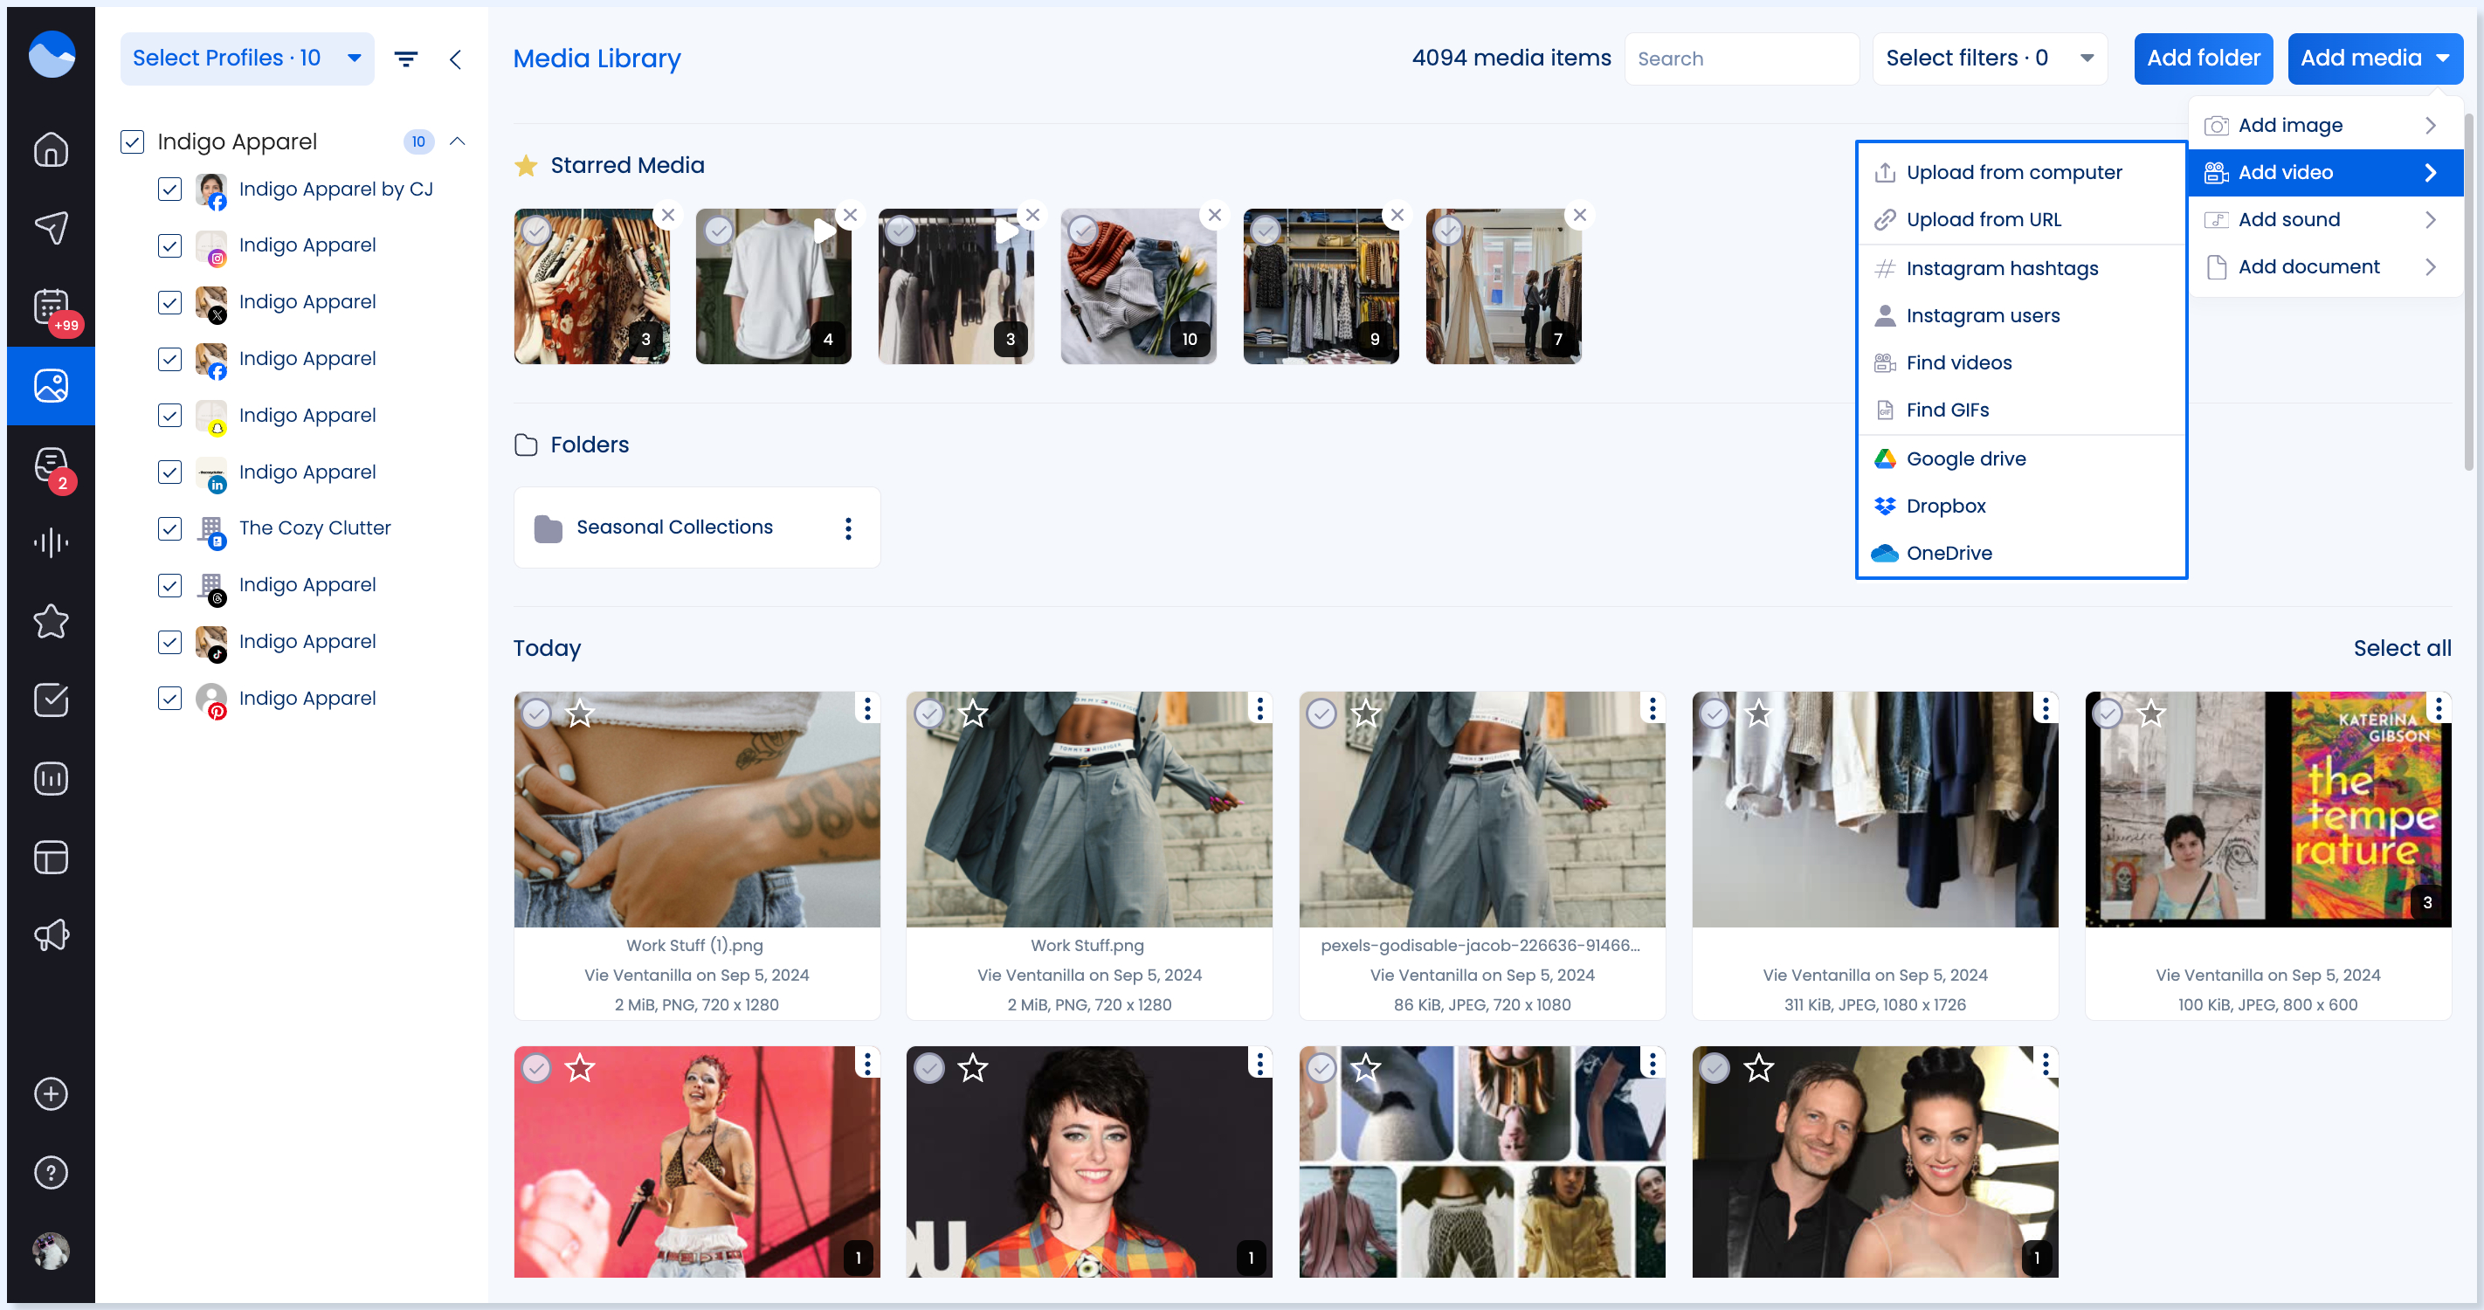Expand the Add document submenu
Image resolution: width=2484 pixels, height=1310 pixels.
click(x=2326, y=267)
